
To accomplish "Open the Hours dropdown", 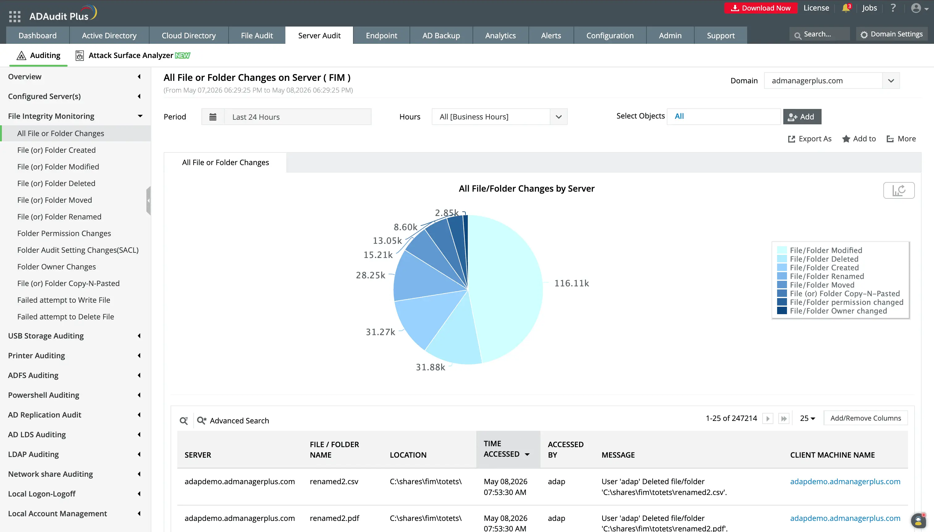I will tap(499, 117).
